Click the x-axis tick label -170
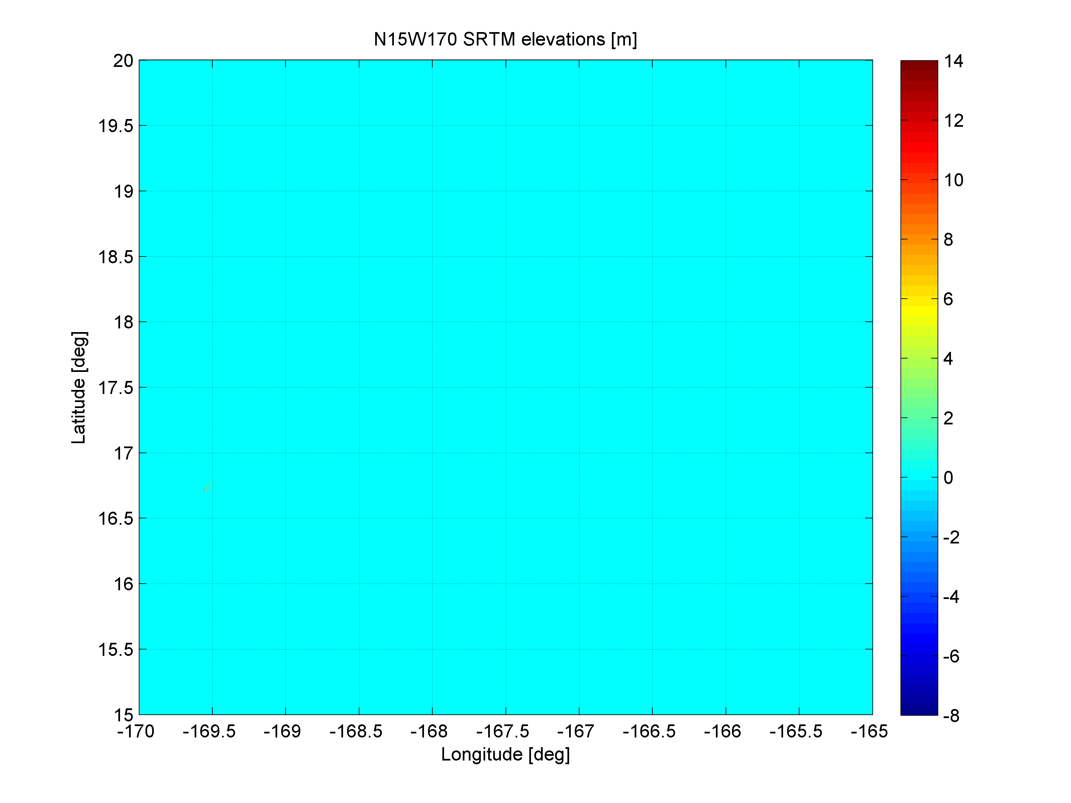 point(135,731)
